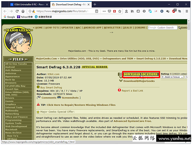
Task: Open UPDATER in the top navigation
Action: click(x=67, y=28)
